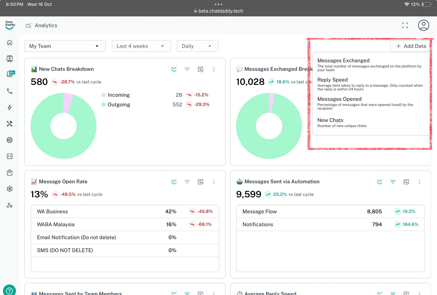437x295 pixels.
Task: Select Reply Speed from Add Data menu
Action: click(x=332, y=80)
